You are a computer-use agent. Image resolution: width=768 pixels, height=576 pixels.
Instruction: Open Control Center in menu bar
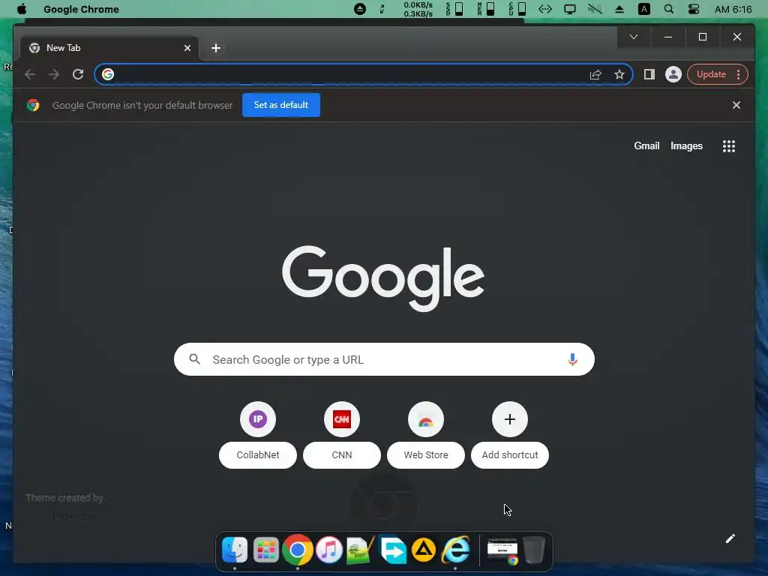coord(694,9)
